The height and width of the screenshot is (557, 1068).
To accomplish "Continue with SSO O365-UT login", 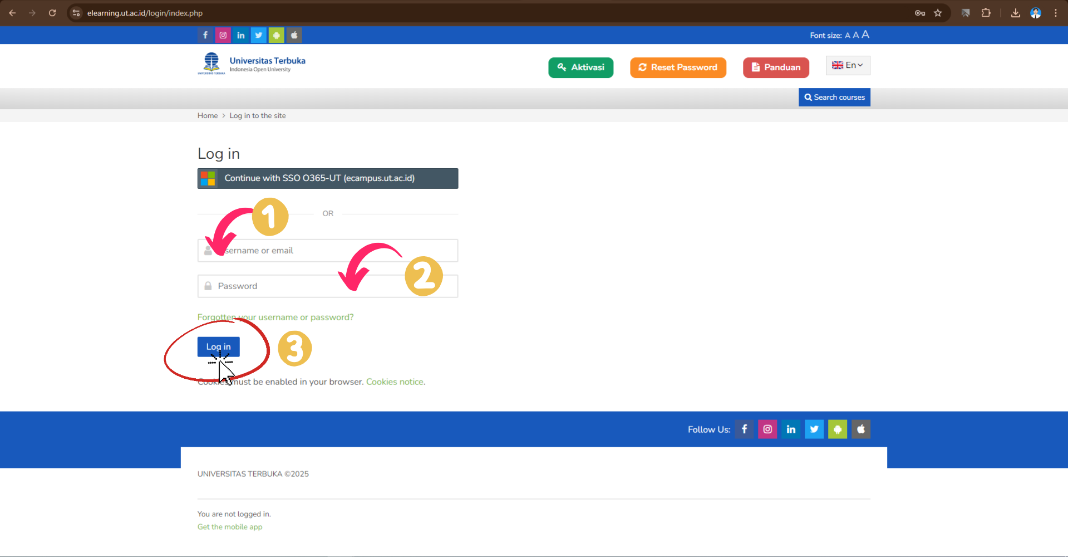I will coord(328,178).
